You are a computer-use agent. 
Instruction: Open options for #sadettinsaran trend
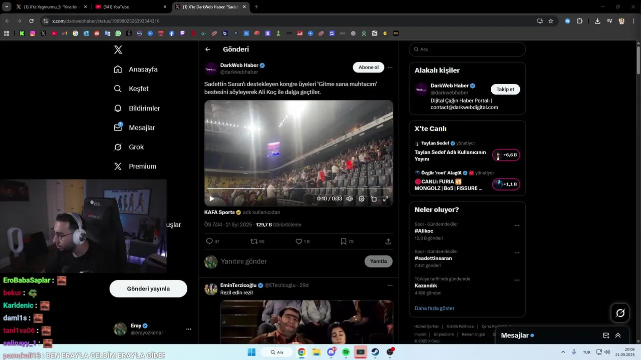[517, 253]
